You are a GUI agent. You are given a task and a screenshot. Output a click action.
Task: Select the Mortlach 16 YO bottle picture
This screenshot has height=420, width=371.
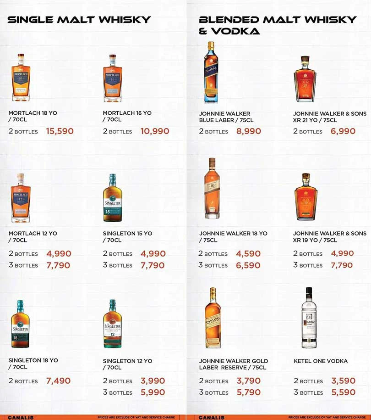pyautogui.click(x=113, y=78)
